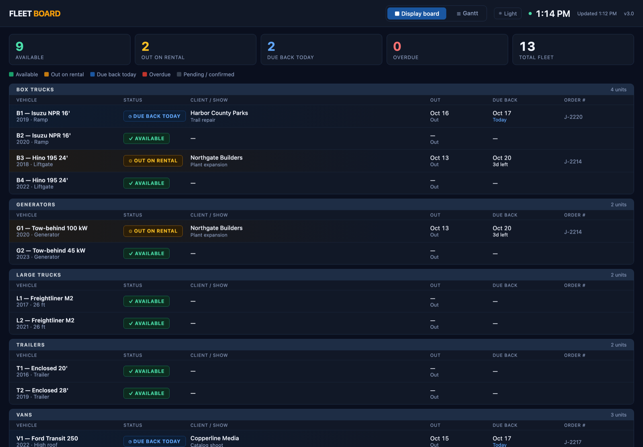643x447 pixels.
Task: Click the Due Back Today badge for B1
Action: pyautogui.click(x=154, y=116)
